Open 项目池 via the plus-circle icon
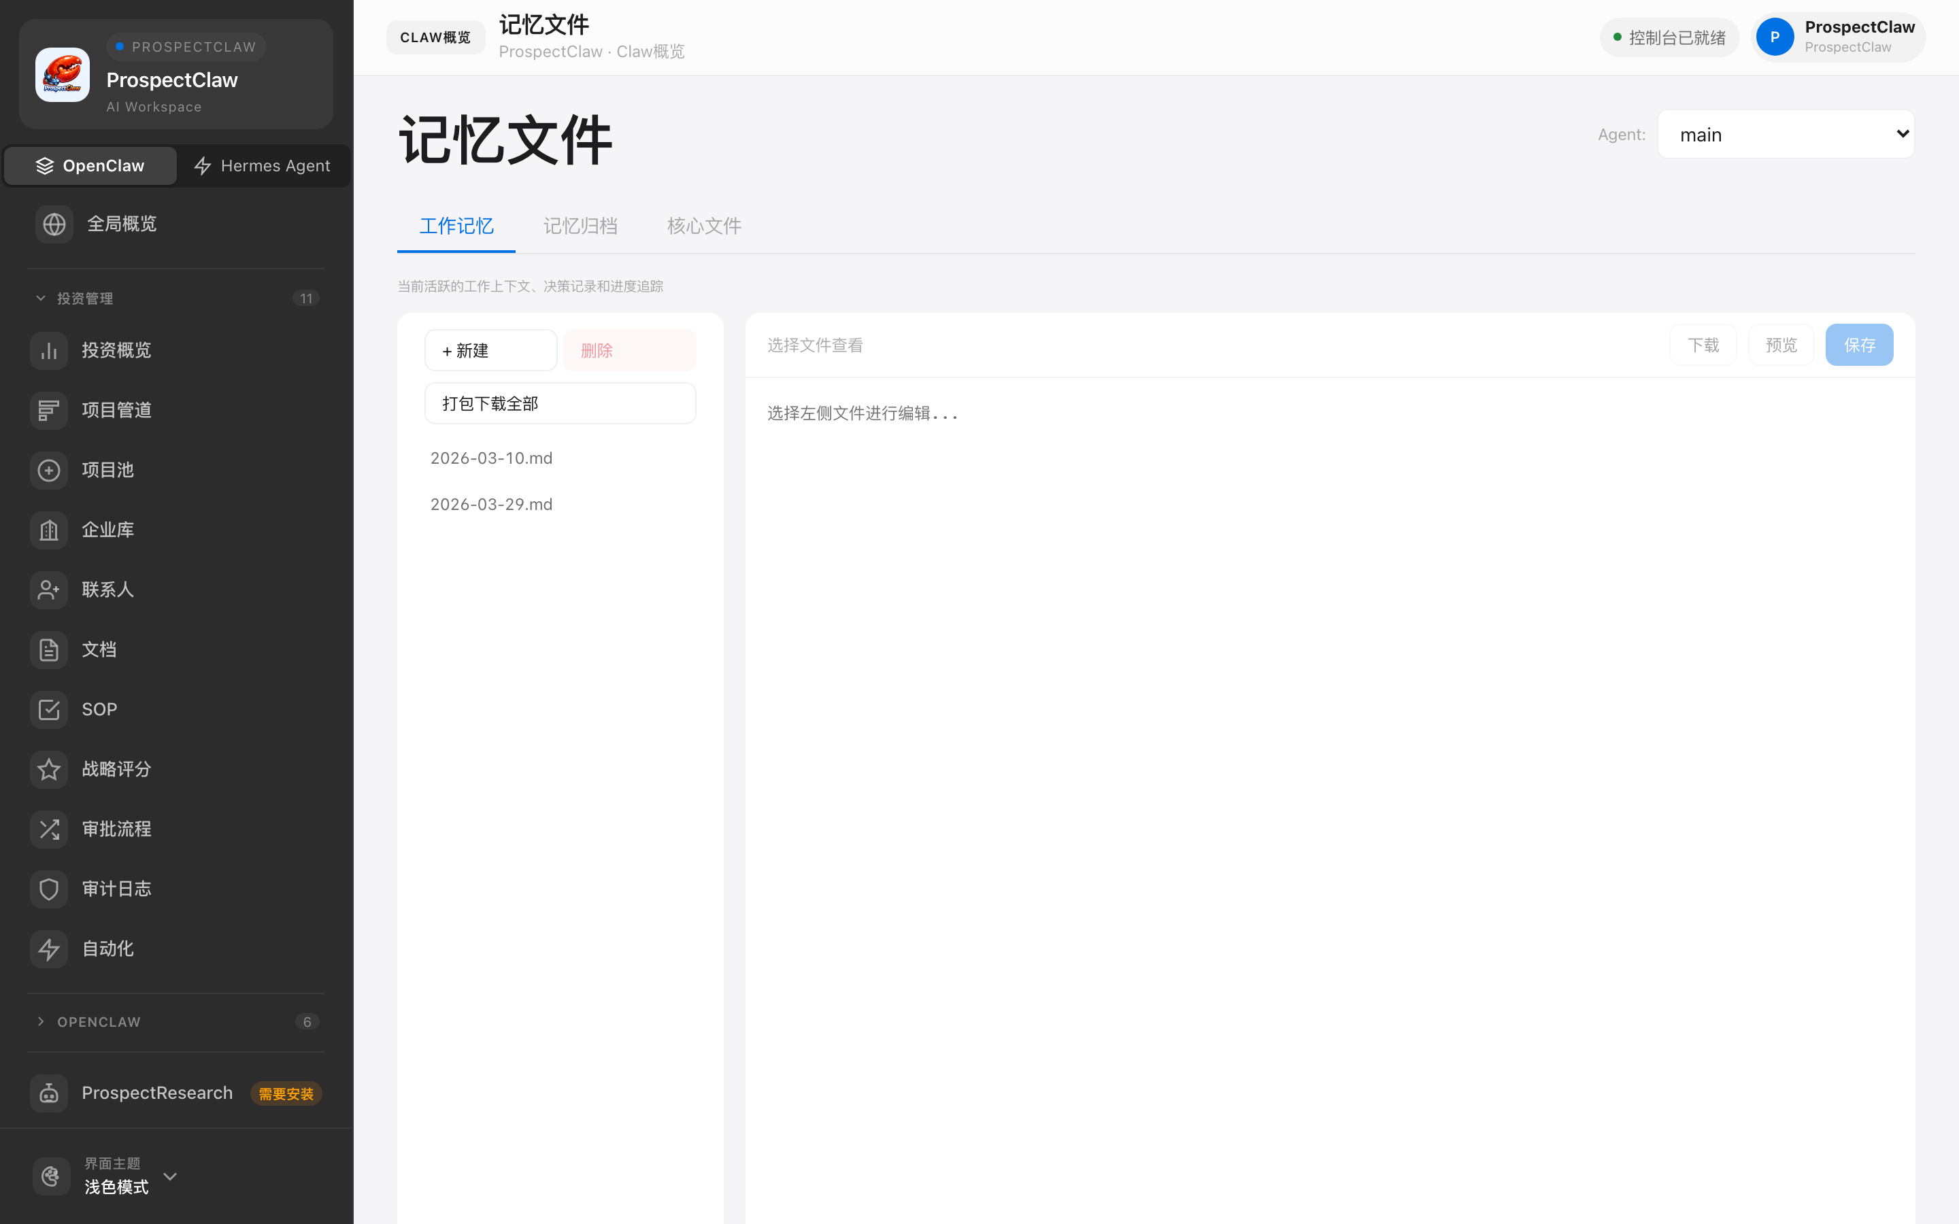 pyautogui.click(x=48, y=469)
